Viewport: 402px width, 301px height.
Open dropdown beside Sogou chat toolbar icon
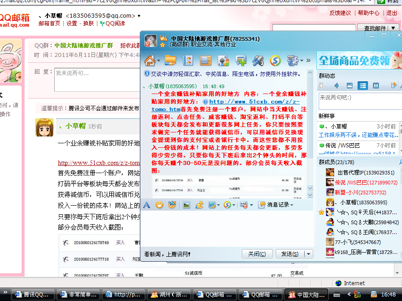click(234, 205)
